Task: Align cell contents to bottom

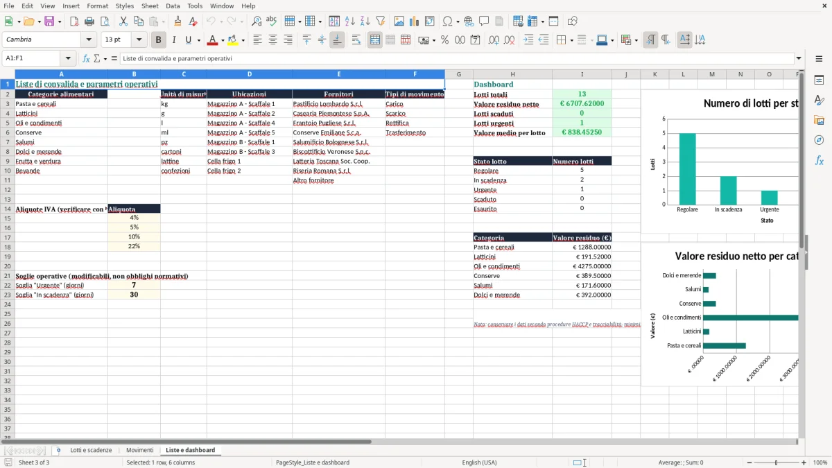Action: 337,40
